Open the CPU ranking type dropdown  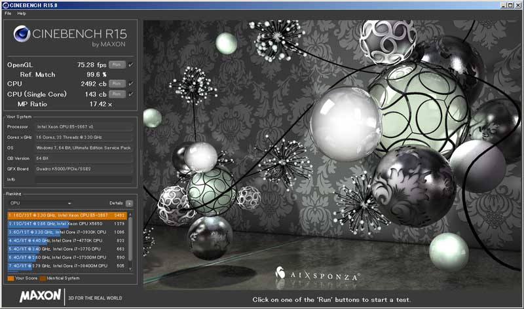pos(40,203)
